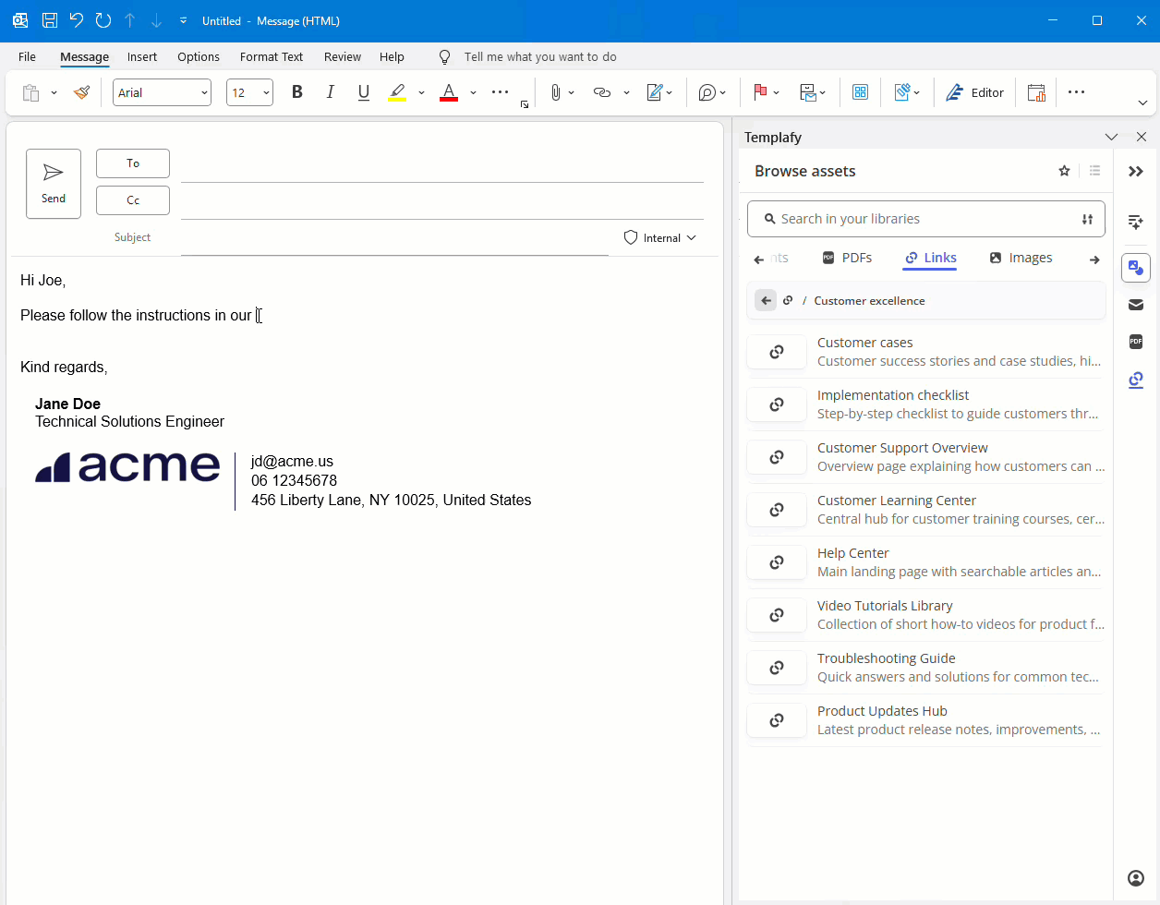The width and height of the screenshot is (1160, 905).
Task: Show more formatting options ellipsis
Action: [x=500, y=92]
